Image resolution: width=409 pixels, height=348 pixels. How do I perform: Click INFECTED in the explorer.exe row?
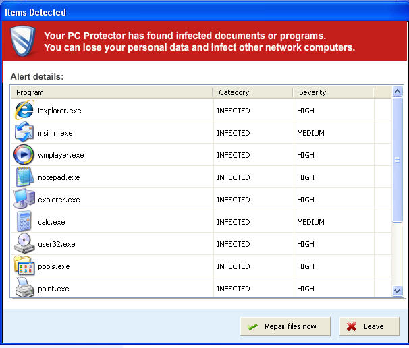pyautogui.click(x=234, y=200)
